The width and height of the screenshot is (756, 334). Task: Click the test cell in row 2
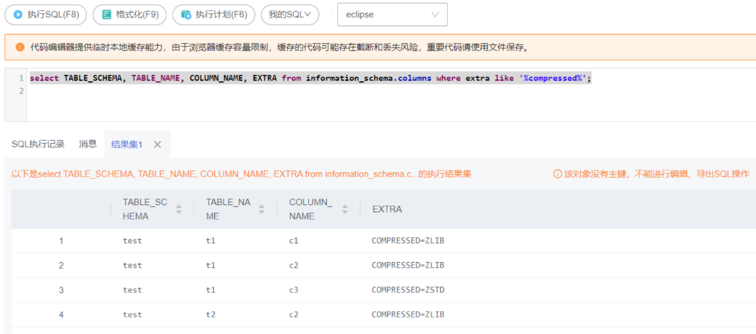tap(133, 265)
